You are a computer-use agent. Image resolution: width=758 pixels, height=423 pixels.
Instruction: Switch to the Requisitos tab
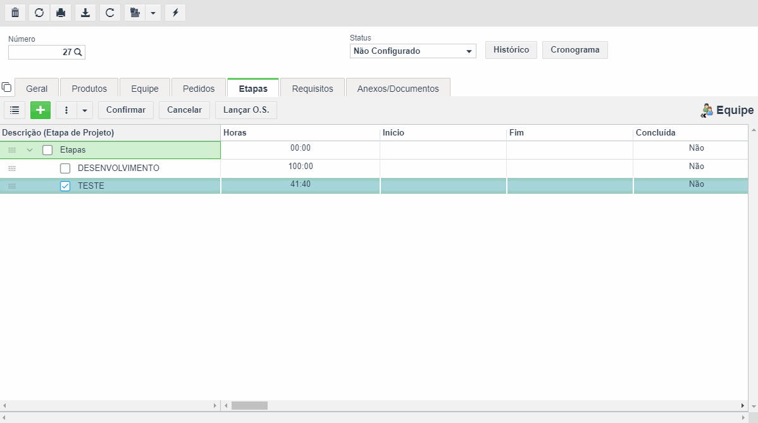313,88
